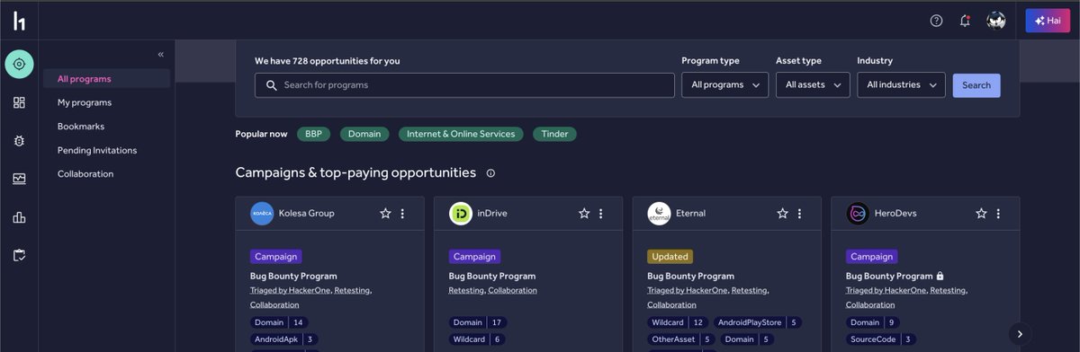Image resolution: width=1080 pixels, height=352 pixels.
Task: Select the BBP popular tag
Action: pos(313,134)
